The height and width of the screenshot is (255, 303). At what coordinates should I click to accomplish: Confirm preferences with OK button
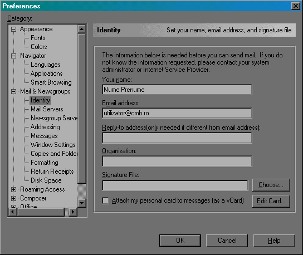(x=180, y=241)
